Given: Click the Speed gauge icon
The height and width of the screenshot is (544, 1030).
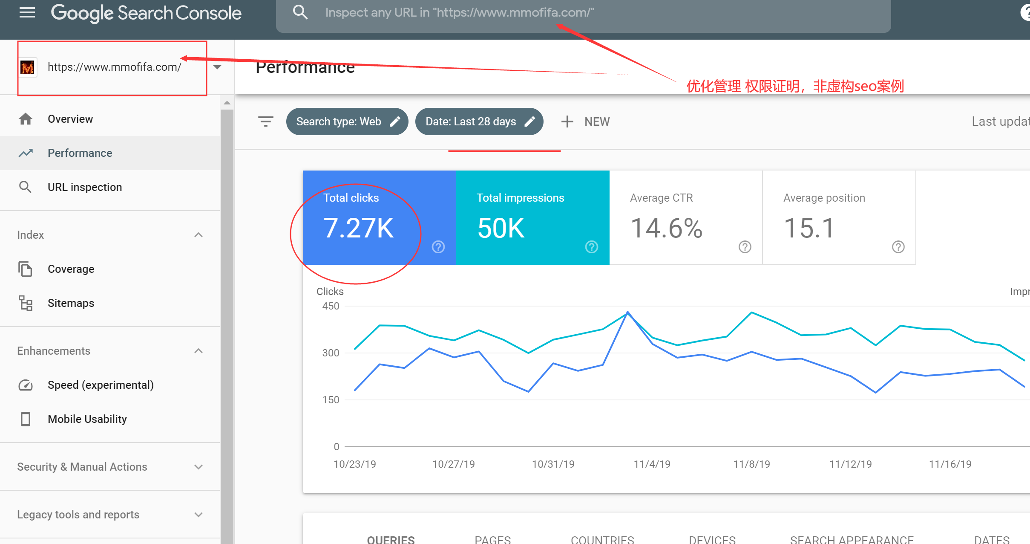Looking at the screenshot, I should (26, 385).
